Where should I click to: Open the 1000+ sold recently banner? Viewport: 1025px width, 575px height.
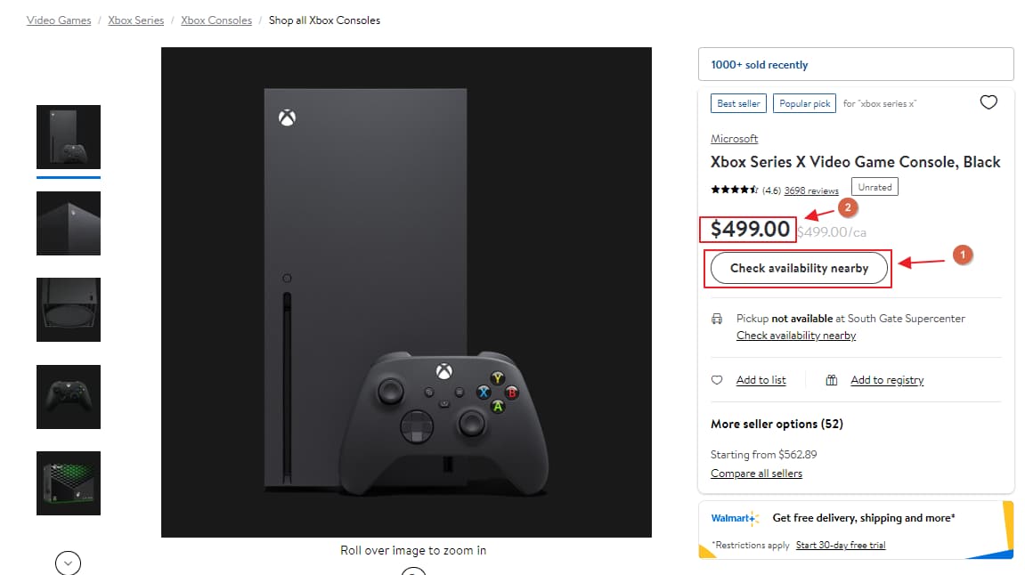tap(761, 64)
